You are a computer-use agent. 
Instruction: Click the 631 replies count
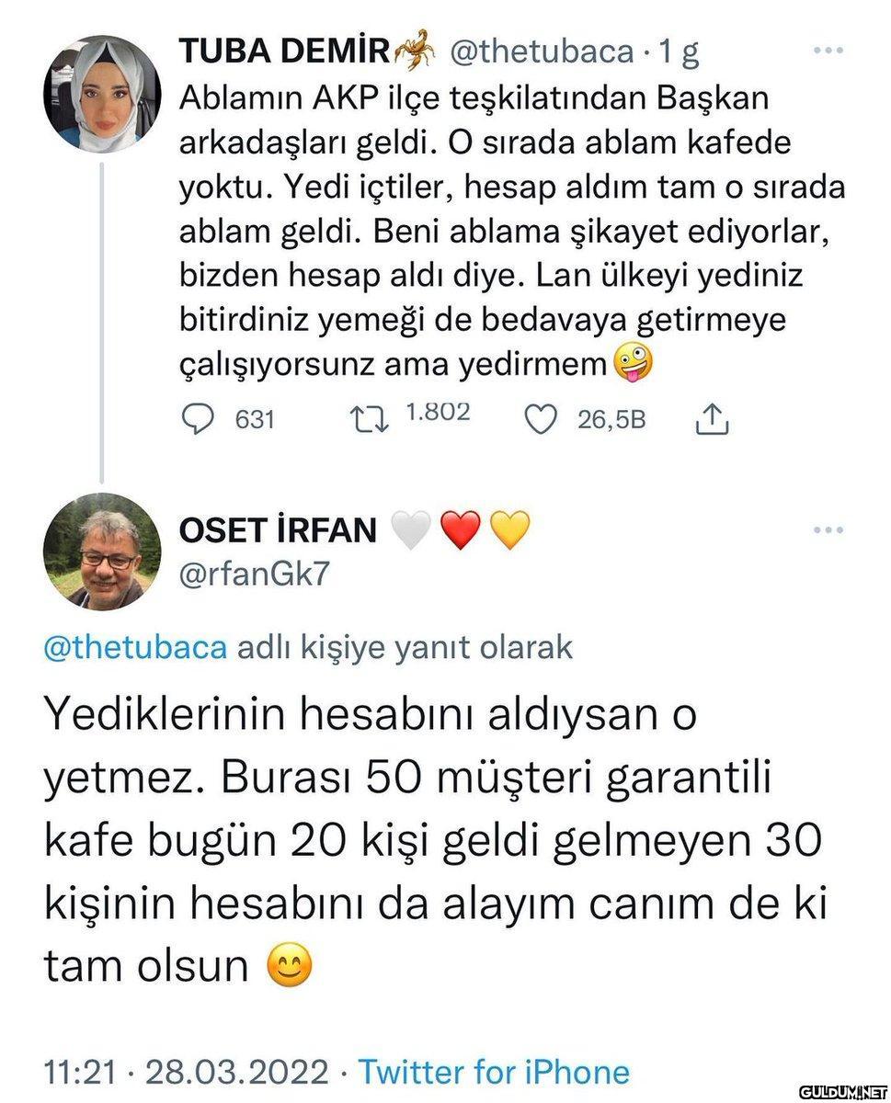point(255,420)
